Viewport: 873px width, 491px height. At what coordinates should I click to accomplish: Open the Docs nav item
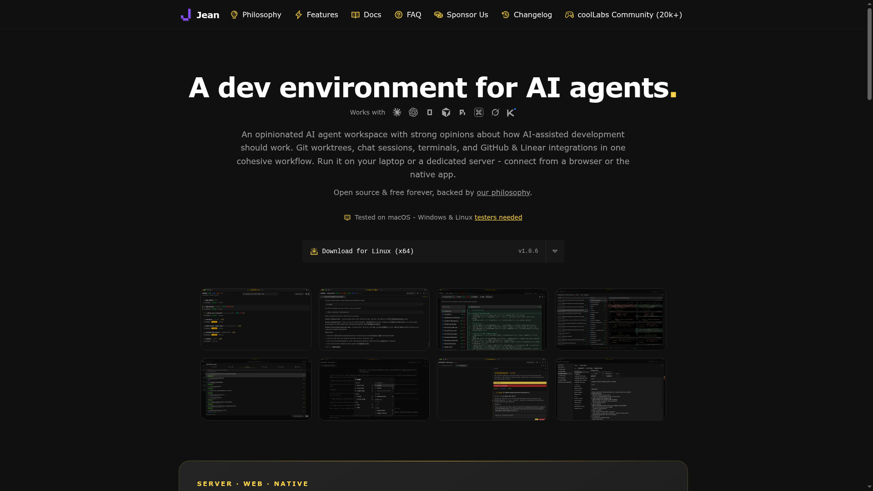tap(366, 15)
